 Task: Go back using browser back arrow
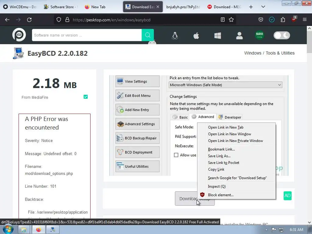[x=7, y=20]
